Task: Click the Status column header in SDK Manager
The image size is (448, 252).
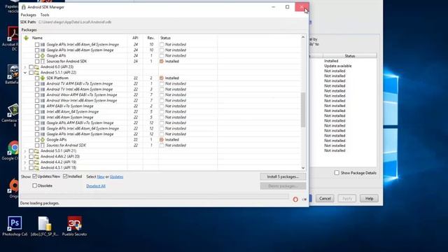Action: pos(188,38)
